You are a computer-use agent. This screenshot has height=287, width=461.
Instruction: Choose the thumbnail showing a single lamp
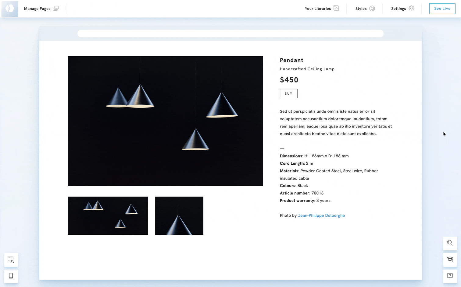click(179, 215)
